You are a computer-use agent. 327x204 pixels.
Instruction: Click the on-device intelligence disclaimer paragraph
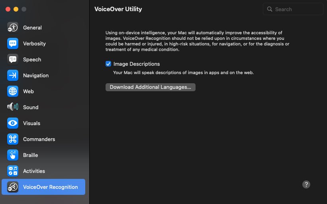tap(197, 41)
